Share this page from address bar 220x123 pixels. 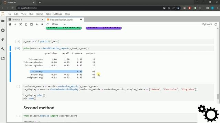tap(174, 8)
